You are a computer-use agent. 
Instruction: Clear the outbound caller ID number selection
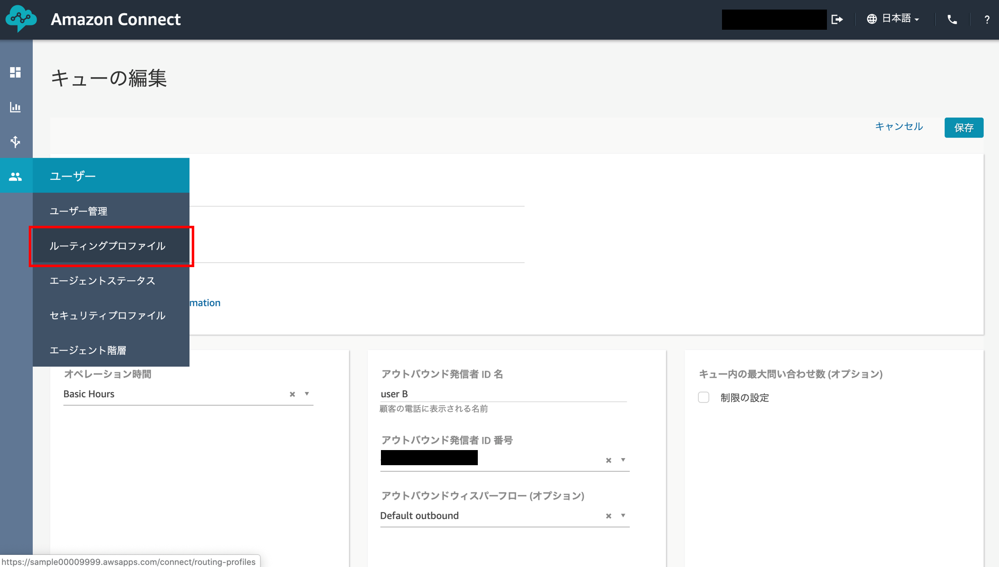pos(608,460)
